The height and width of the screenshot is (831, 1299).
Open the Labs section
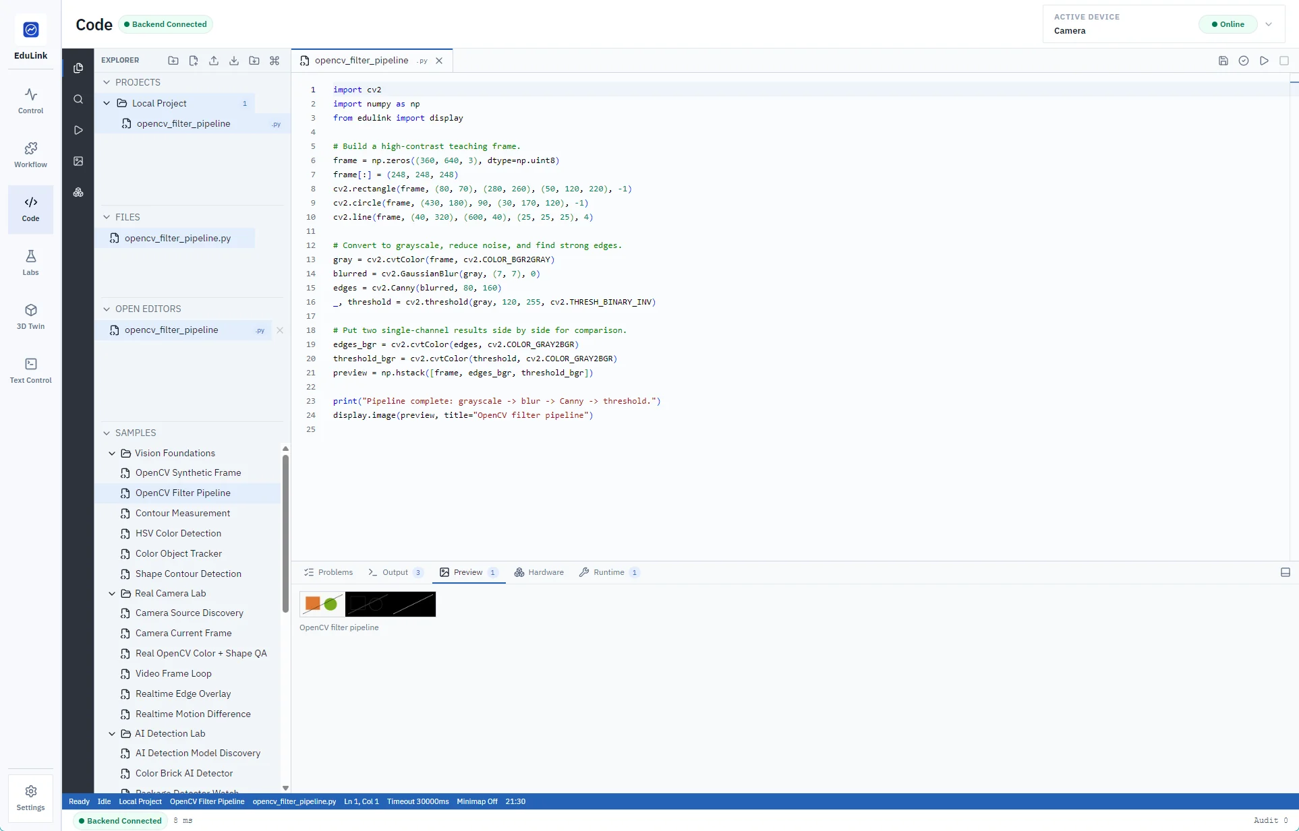[30, 263]
